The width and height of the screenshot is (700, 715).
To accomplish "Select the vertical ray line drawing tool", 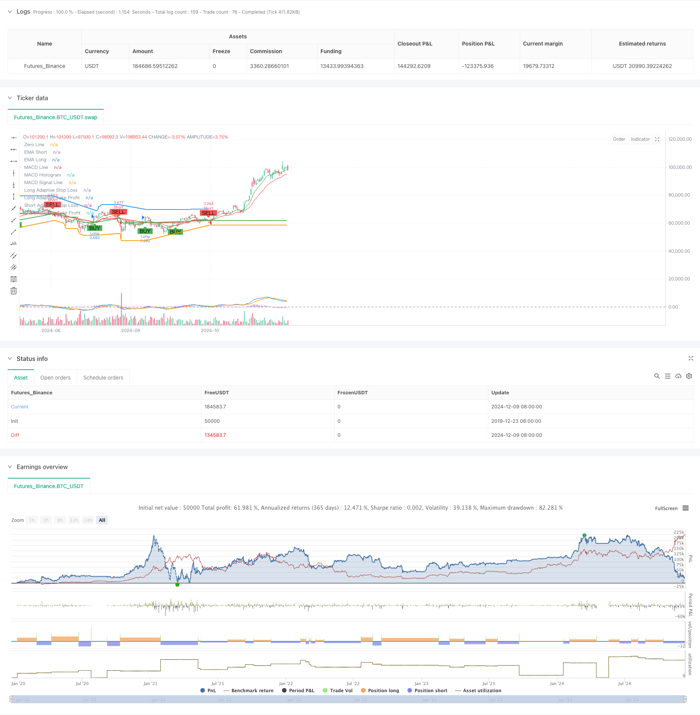I will click(x=14, y=185).
